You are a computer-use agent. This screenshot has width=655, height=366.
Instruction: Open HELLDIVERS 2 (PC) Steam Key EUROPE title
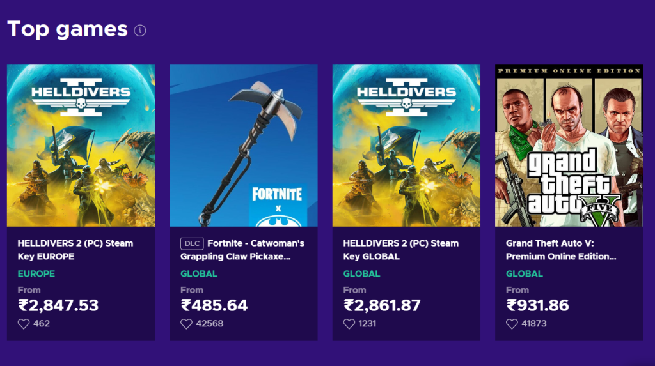pos(75,250)
